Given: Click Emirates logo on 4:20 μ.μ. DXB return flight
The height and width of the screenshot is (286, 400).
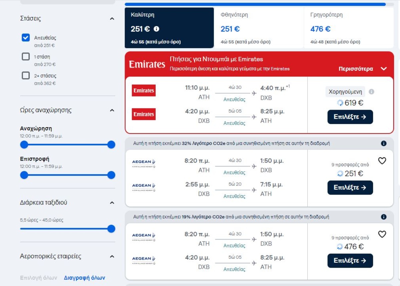Looking at the screenshot, I should point(144,114).
